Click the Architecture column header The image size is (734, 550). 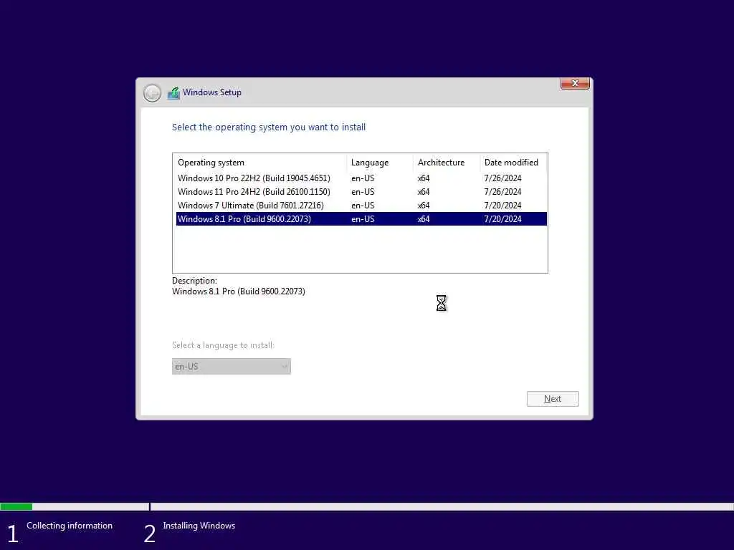(446, 163)
